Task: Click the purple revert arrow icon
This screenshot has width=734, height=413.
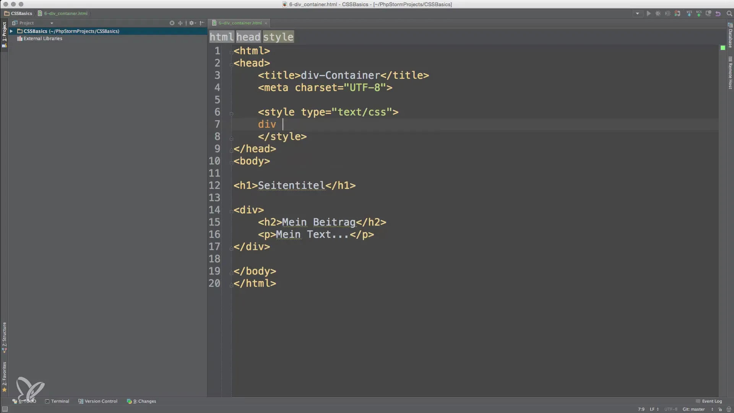Action: tap(718, 13)
